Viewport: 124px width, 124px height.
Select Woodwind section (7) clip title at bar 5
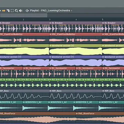[x=114, y=57]
